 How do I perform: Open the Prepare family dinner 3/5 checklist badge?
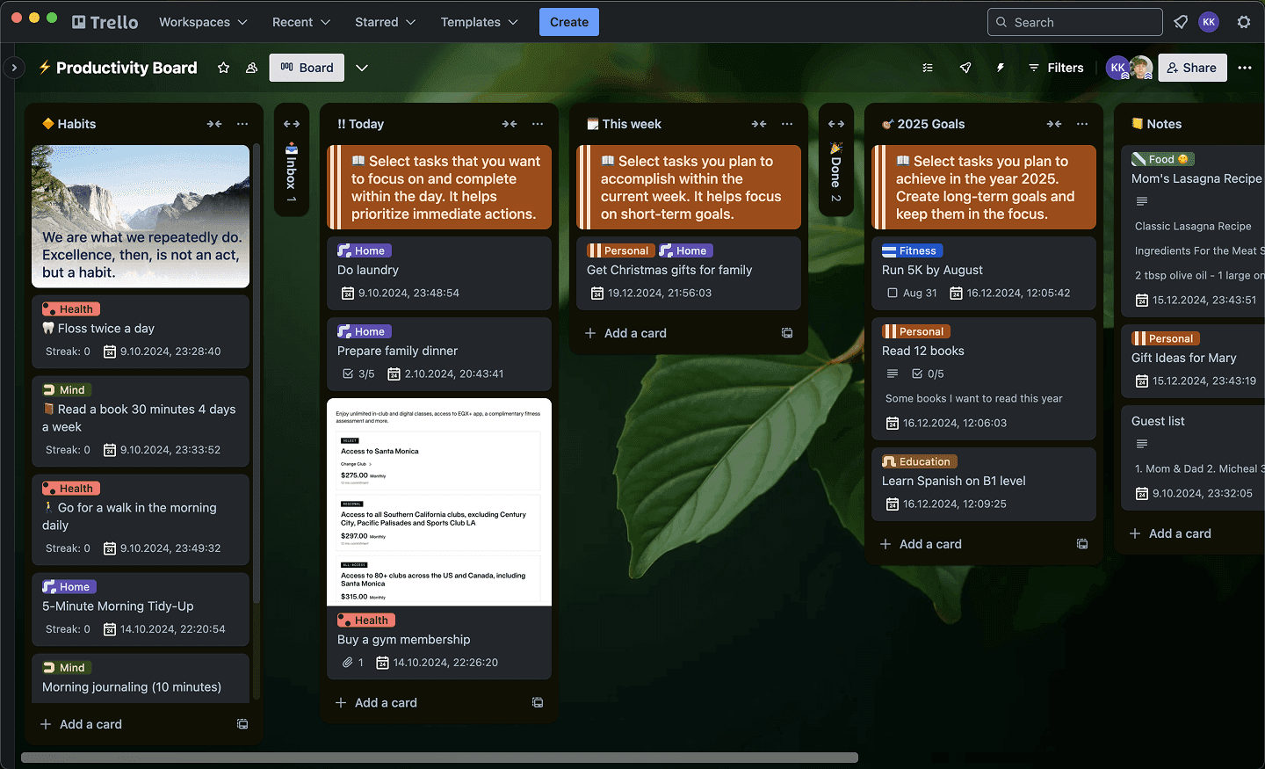coord(358,374)
